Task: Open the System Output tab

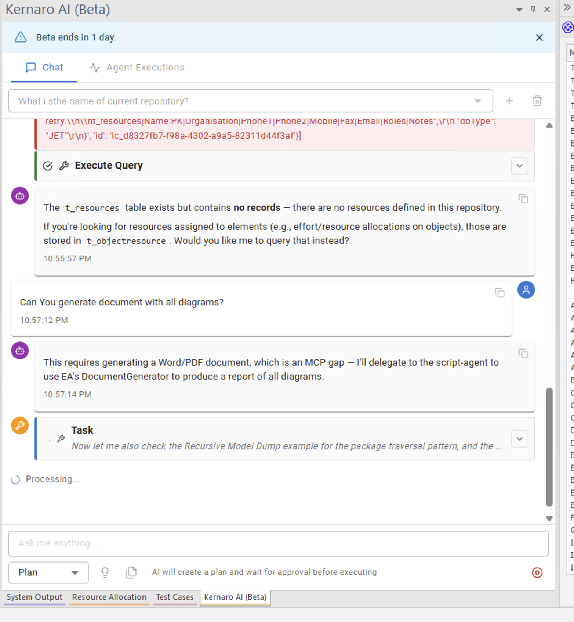Action: click(x=34, y=597)
